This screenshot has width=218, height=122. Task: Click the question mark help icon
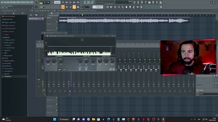click(145, 2)
